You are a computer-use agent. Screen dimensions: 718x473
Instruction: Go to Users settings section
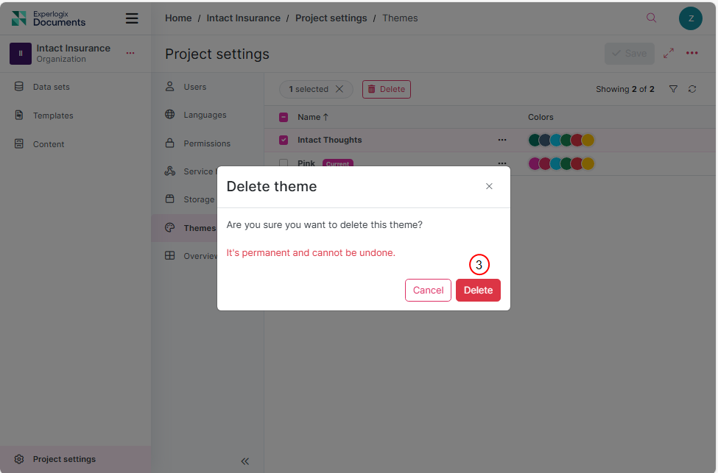[194, 87]
